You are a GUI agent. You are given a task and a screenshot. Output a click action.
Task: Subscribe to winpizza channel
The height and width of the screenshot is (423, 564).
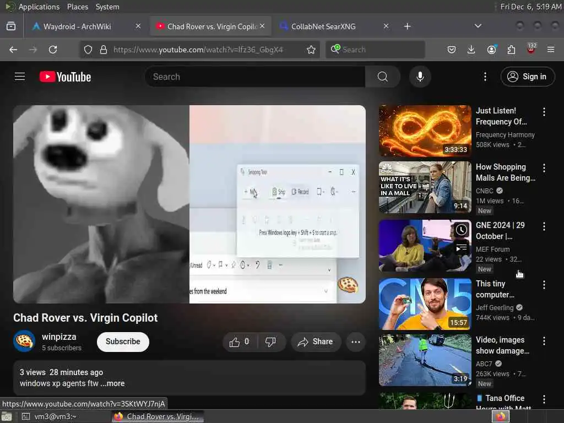pos(123,341)
